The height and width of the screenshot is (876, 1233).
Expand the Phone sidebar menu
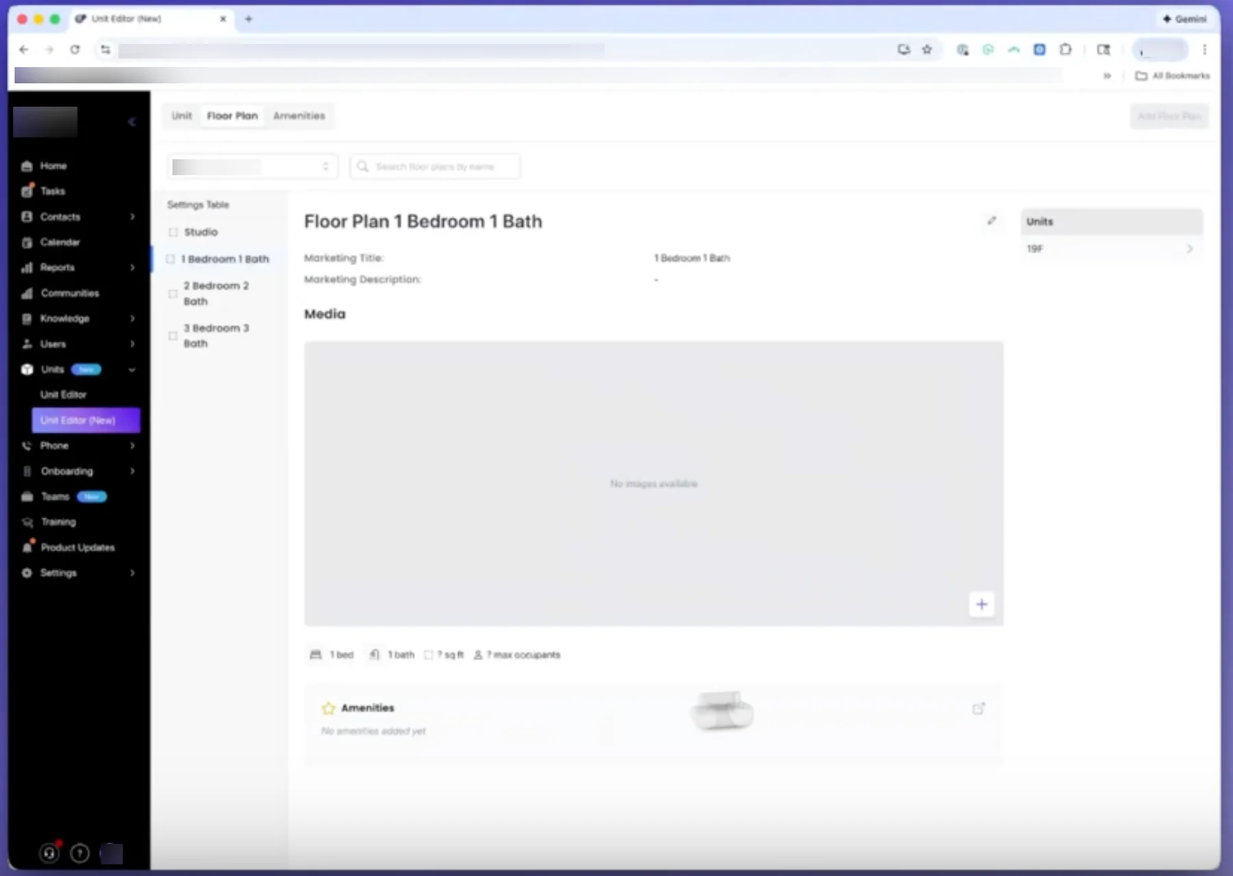pyautogui.click(x=132, y=446)
